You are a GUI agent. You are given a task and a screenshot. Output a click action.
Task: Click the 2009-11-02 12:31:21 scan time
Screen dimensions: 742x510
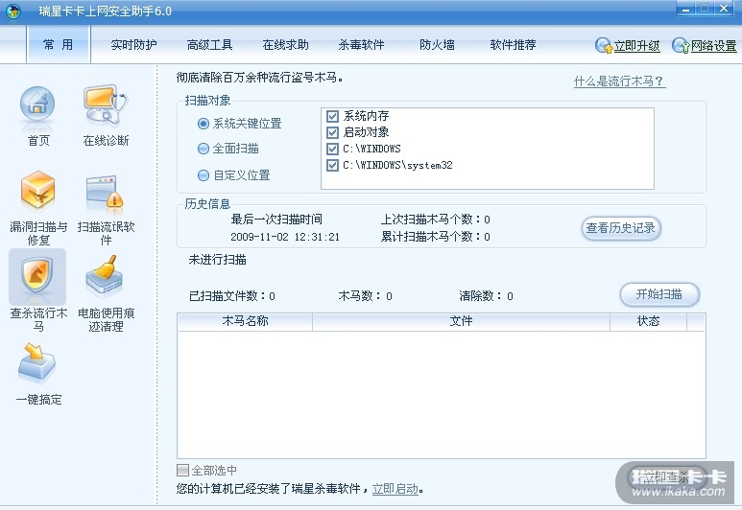click(x=285, y=237)
